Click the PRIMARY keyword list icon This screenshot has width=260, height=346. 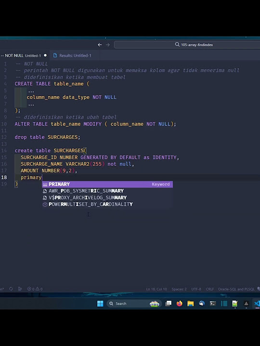[x=45, y=184]
